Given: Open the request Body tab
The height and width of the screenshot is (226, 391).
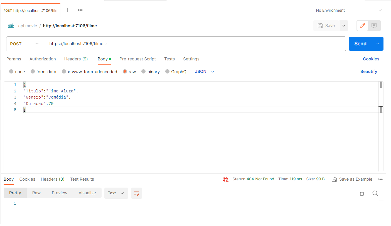Looking at the screenshot, I should click(104, 59).
